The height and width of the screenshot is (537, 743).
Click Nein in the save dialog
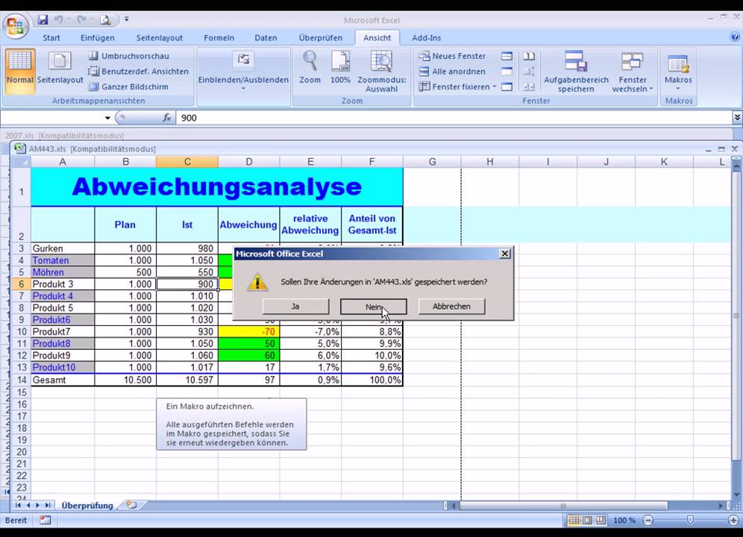pos(374,307)
